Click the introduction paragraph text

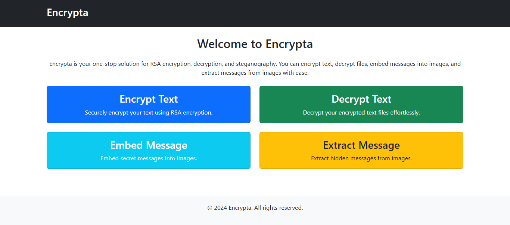click(255, 68)
